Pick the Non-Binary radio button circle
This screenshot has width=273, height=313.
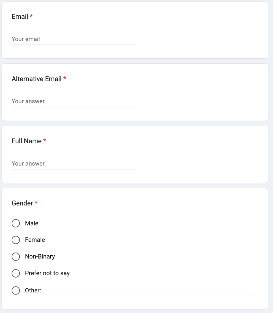coord(16,257)
